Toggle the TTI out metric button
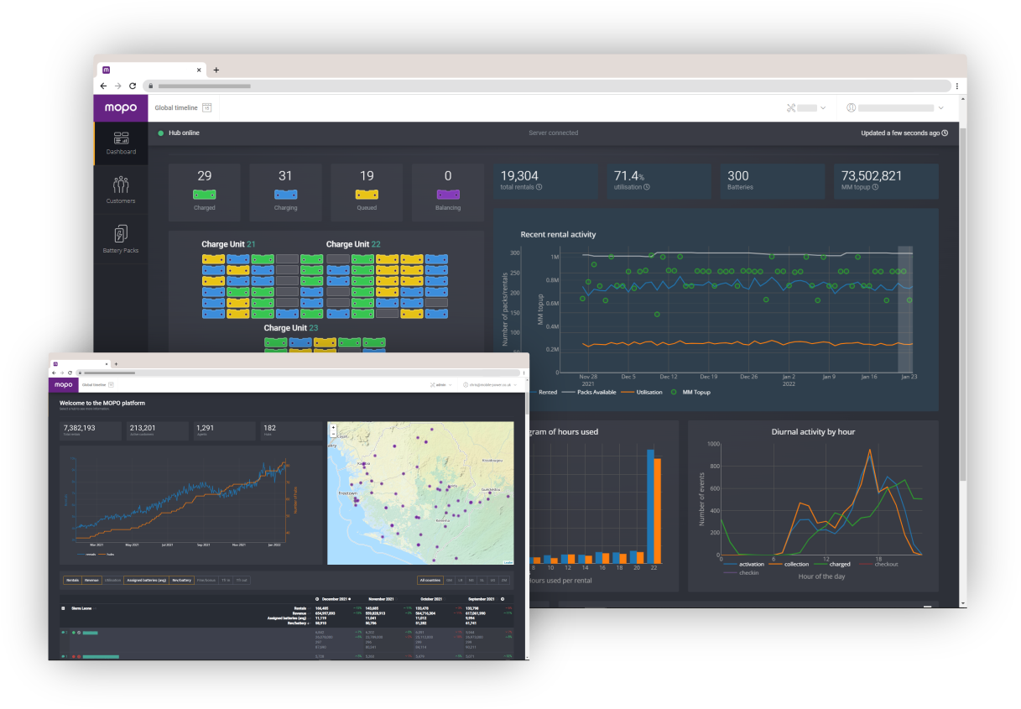Screen dimensions: 1021x709 (x=241, y=580)
